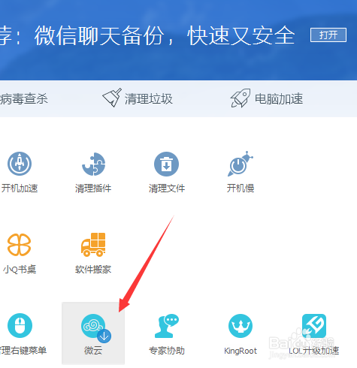Viewport: 357px width, 368px height.
Task: Launch the KingRoot crown icon
Action: coord(241,326)
